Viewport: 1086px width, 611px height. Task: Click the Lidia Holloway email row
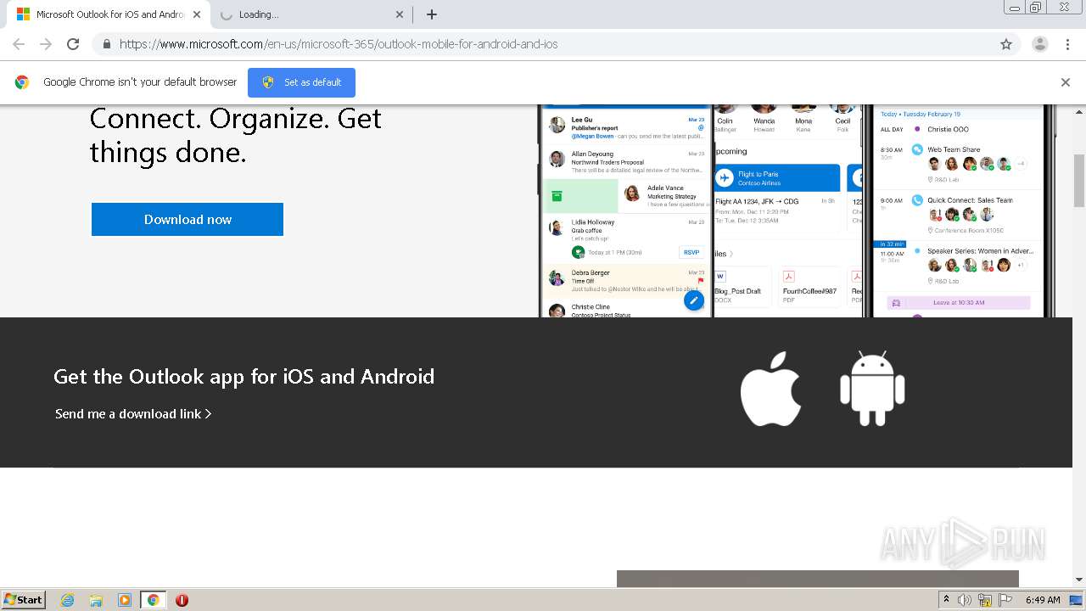point(626,238)
